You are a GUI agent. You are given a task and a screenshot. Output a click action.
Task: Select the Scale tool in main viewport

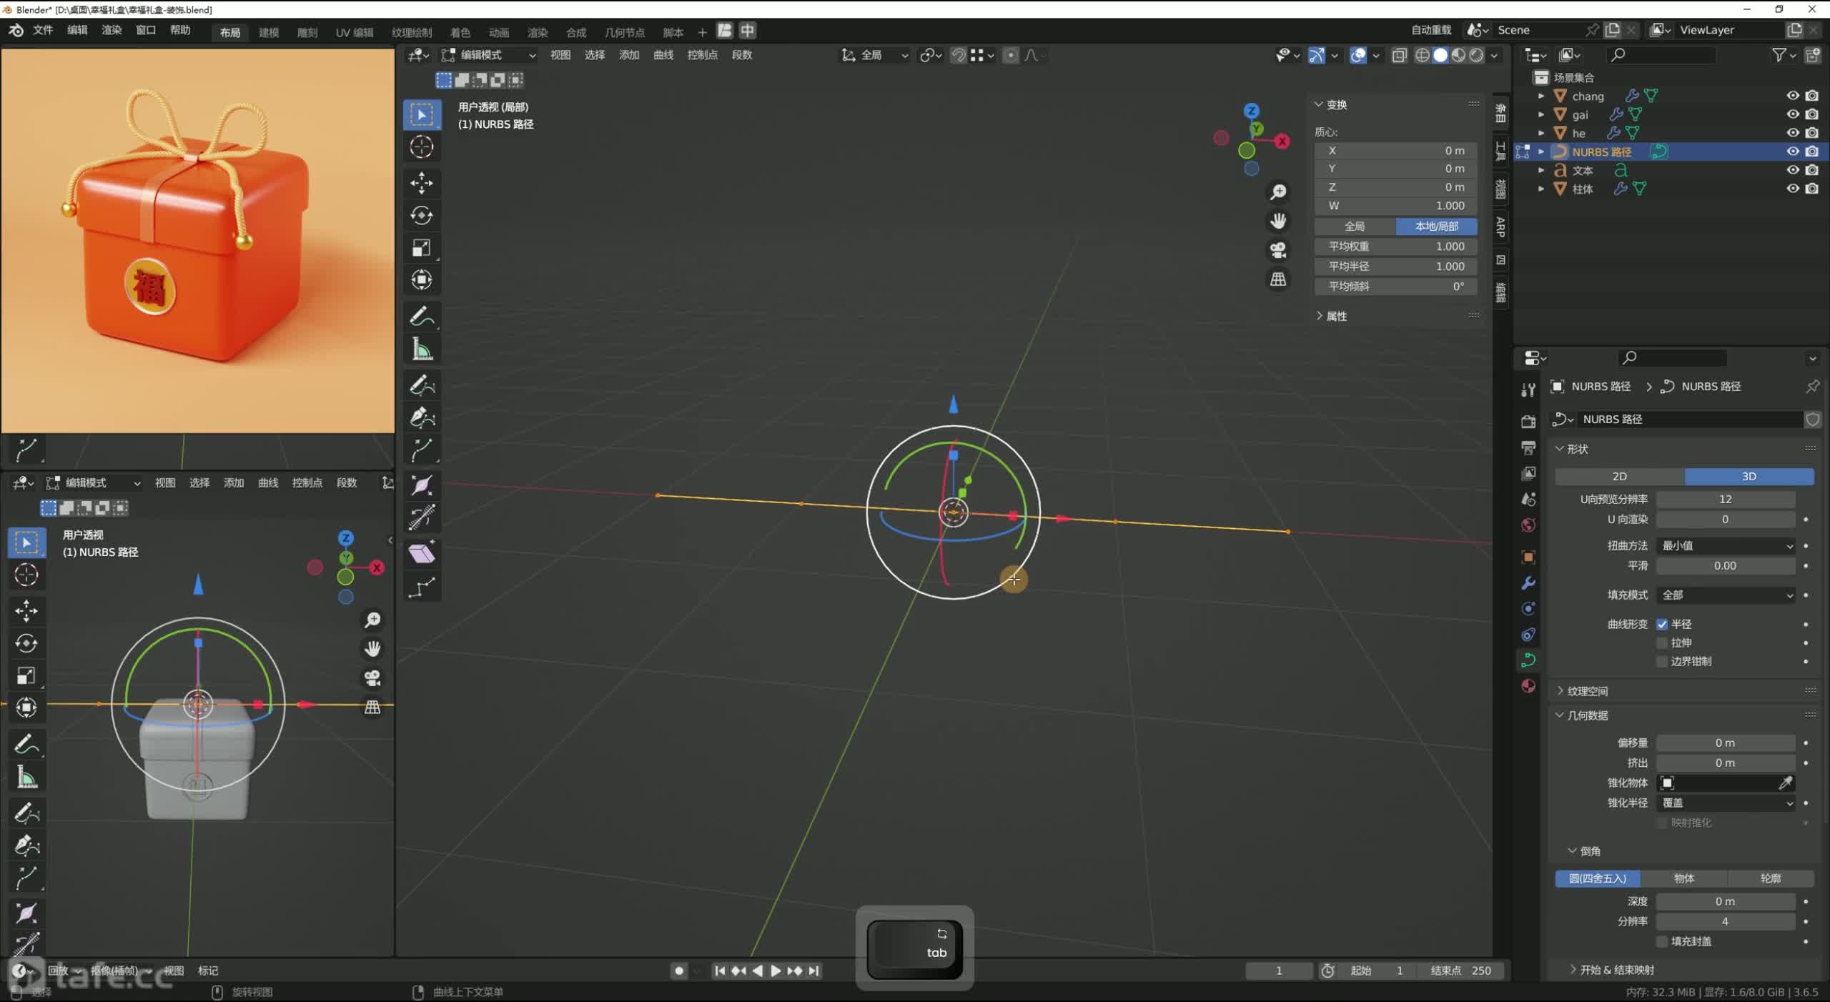(x=422, y=247)
